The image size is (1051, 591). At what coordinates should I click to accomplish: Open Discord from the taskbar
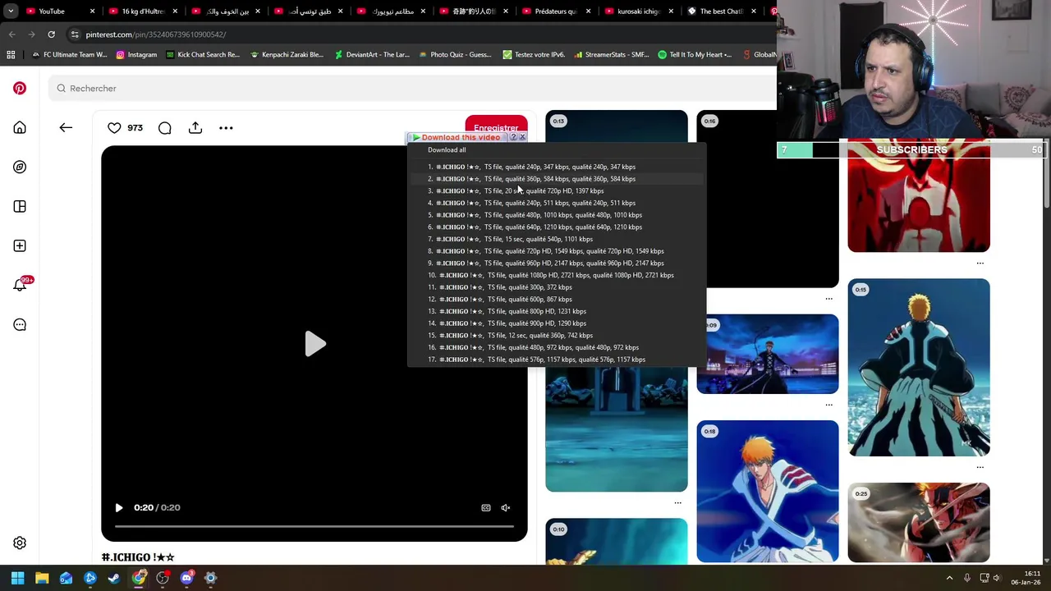pos(186,578)
